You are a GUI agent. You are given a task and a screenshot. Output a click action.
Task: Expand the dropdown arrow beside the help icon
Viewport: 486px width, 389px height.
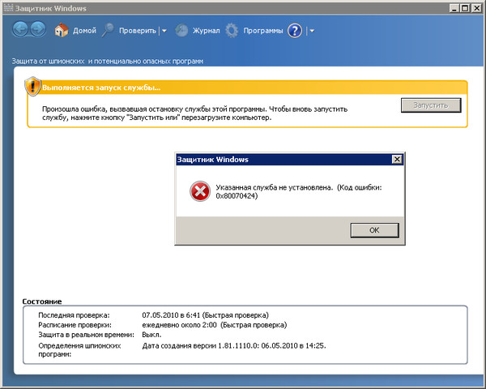311,32
